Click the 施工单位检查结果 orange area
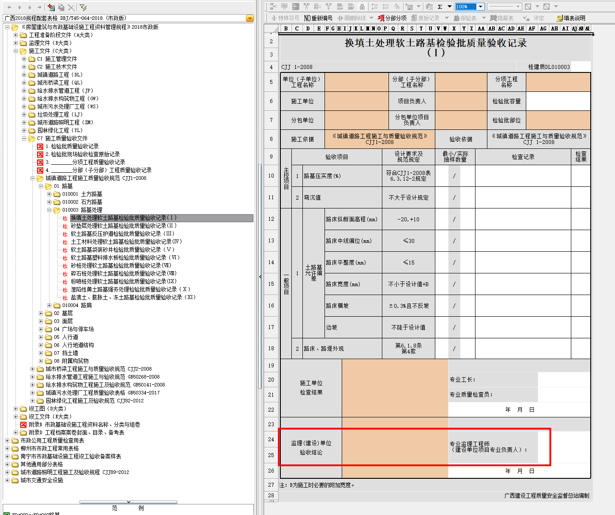Screen dimensions: 615x515 click(x=395, y=388)
